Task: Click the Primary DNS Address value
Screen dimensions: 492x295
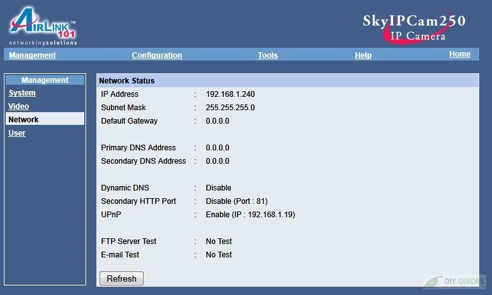Action: [218, 148]
